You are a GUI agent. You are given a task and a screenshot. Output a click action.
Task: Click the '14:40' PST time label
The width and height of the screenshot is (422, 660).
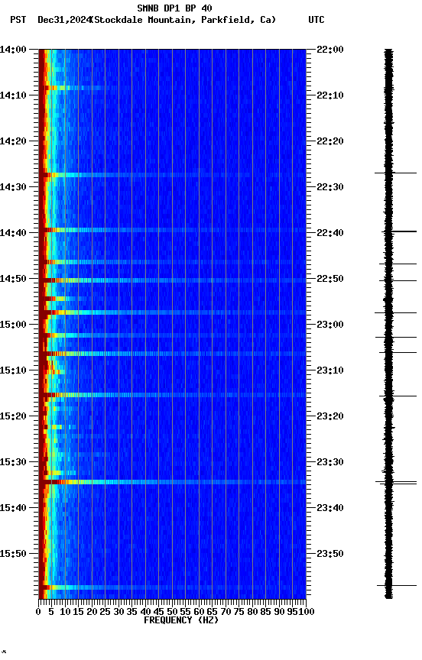point(13,233)
